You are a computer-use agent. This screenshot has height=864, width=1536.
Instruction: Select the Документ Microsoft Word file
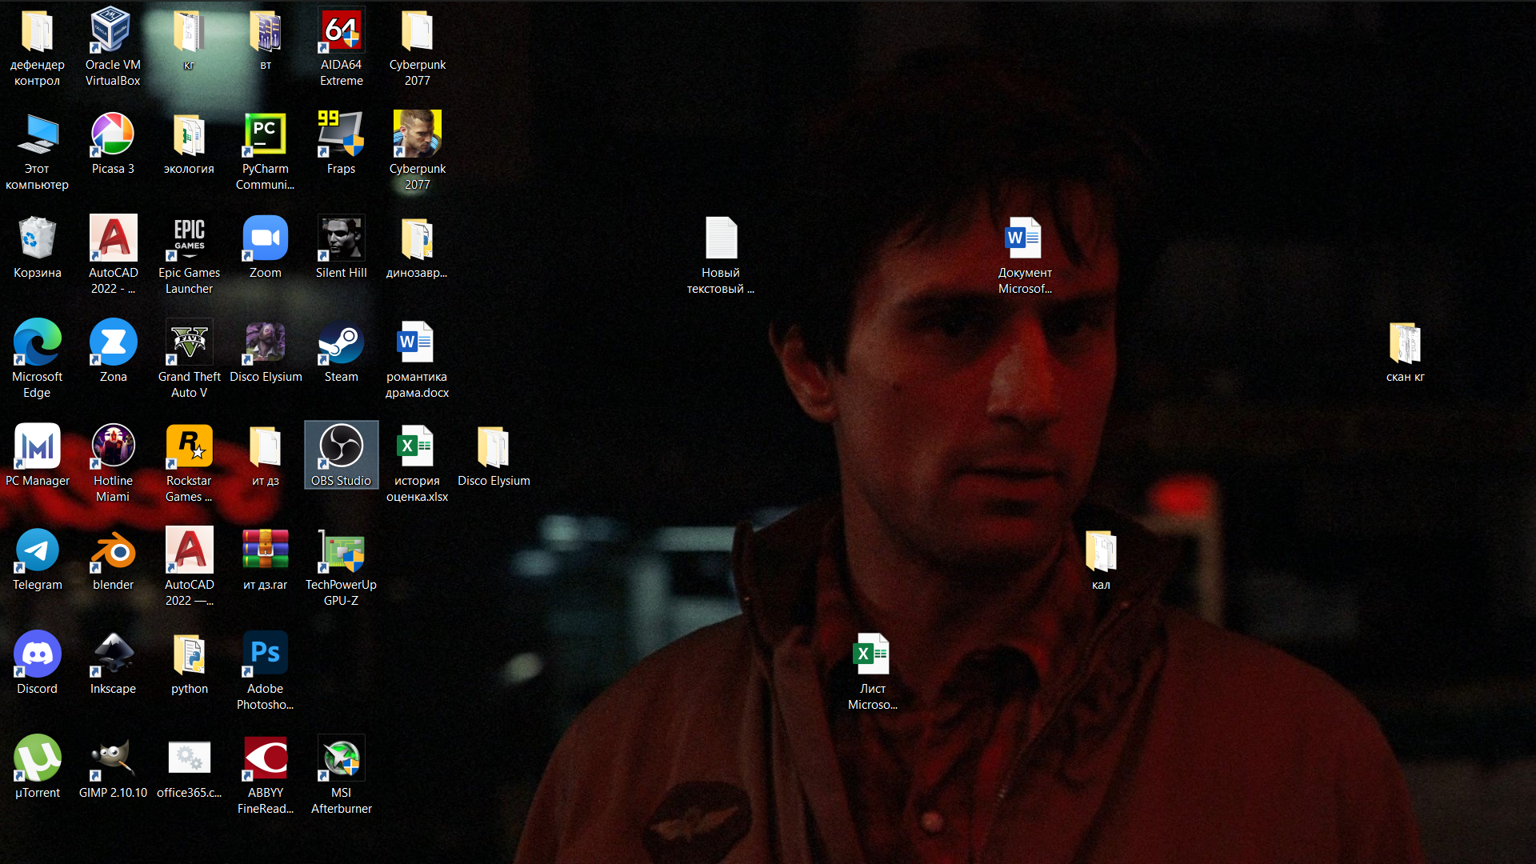[1024, 254]
